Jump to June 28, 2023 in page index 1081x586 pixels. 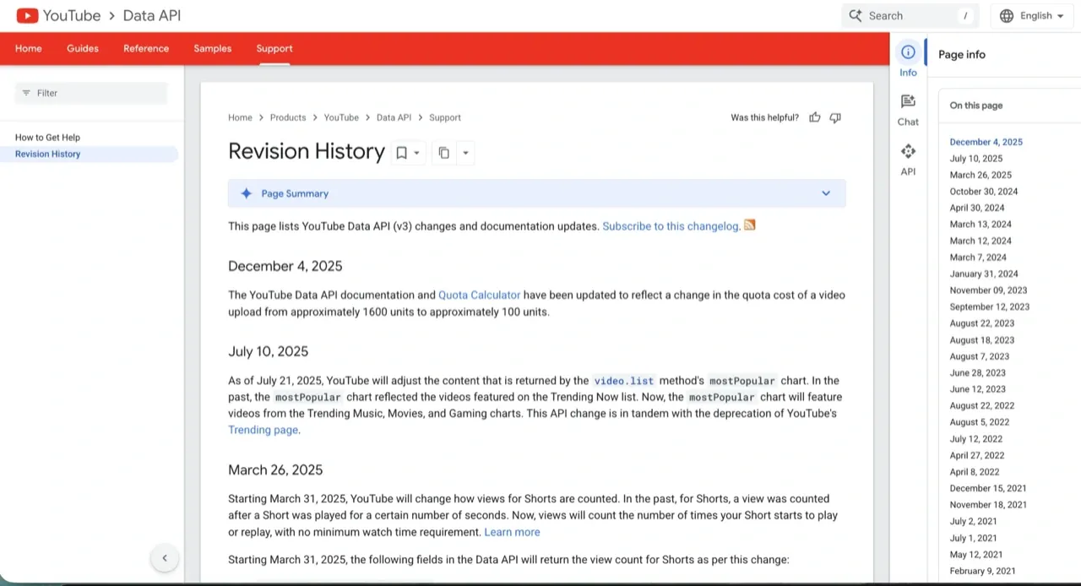pos(977,373)
